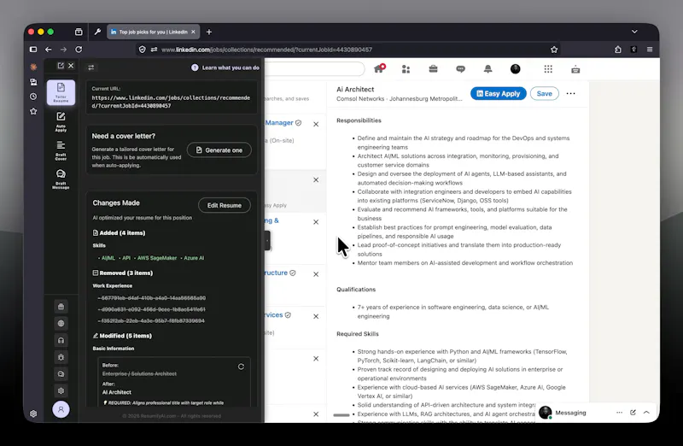683x446 pixels.
Task: Click Generate one cover letter button
Action: coord(219,150)
